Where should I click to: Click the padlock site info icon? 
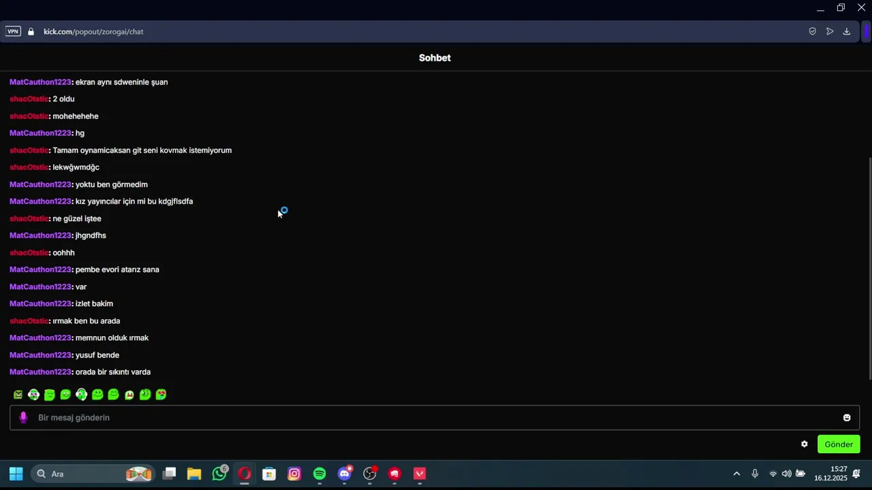(31, 31)
